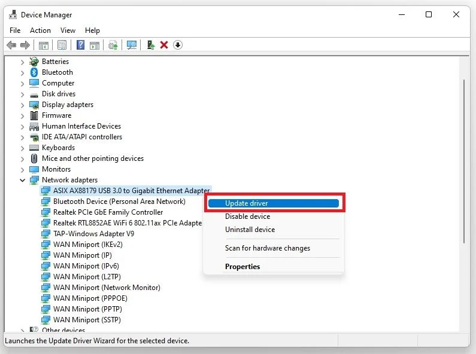Open the View menu
The height and width of the screenshot is (354, 476).
[68, 30]
